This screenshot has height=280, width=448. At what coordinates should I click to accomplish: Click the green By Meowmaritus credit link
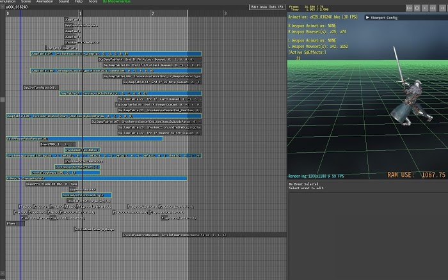tap(116, 1)
